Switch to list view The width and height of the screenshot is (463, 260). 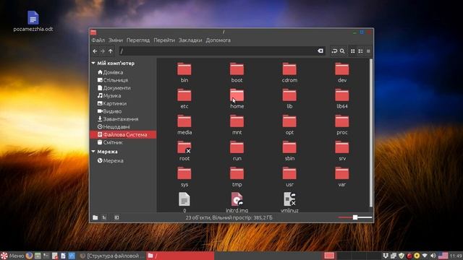click(x=360, y=51)
